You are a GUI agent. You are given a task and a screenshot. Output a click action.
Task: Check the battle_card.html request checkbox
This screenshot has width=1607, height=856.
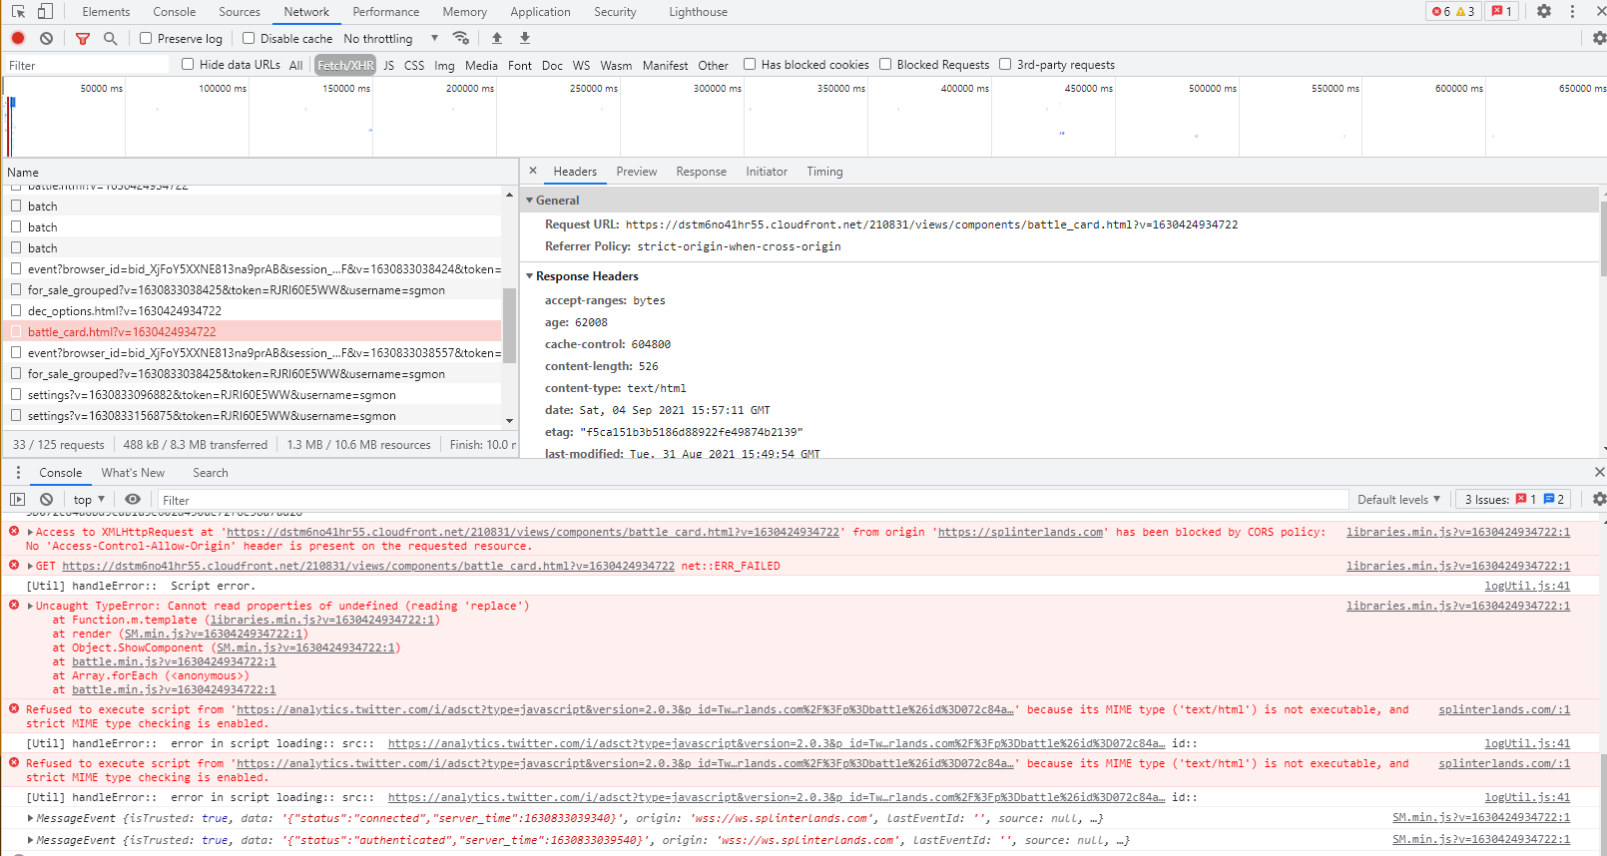(16, 331)
